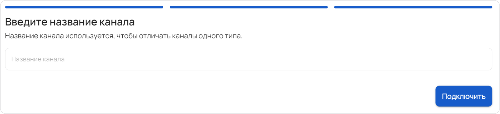The height and width of the screenshot is (114, 500).
Task: Select the third progress step bar
Action: click(x=413, y=7)
